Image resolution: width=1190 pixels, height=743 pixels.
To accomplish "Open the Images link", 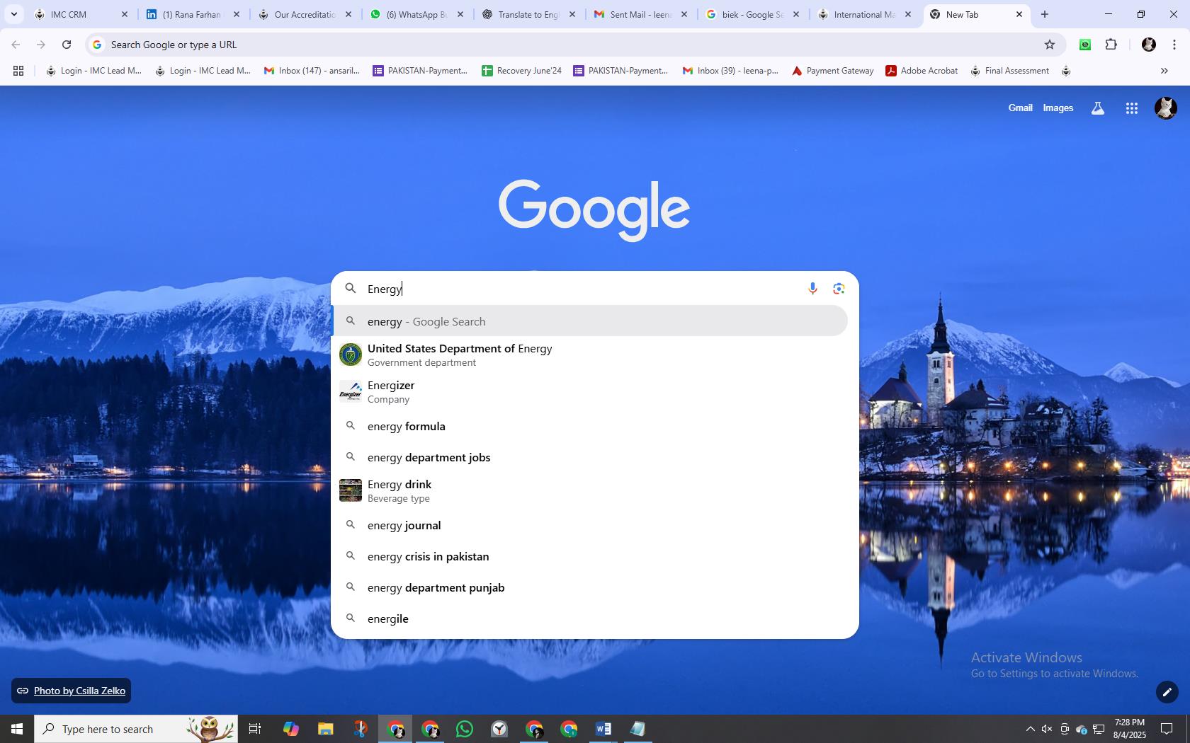I will pos(1058,108).
